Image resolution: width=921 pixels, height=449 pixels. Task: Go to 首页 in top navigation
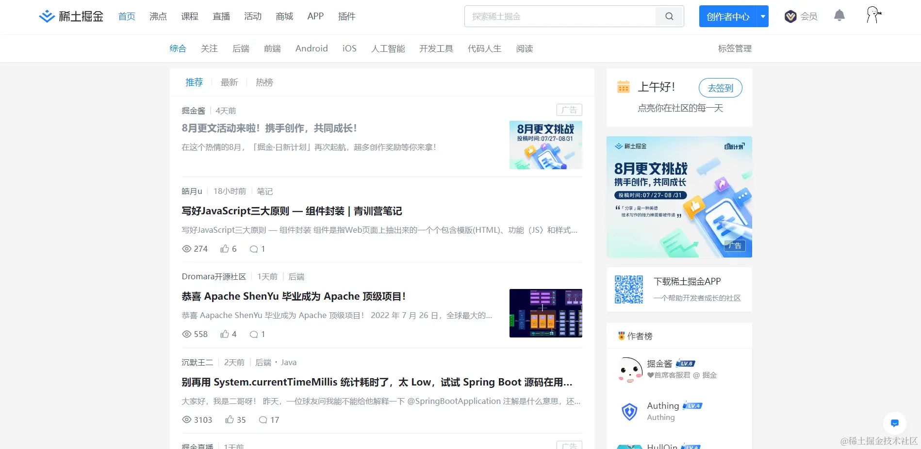coord(127,16)
